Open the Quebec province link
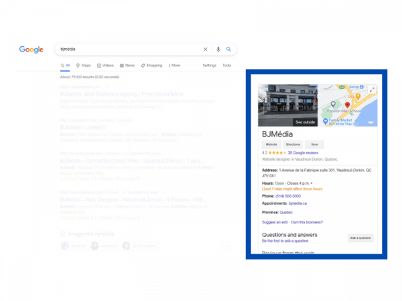 [x=286, y=213]
